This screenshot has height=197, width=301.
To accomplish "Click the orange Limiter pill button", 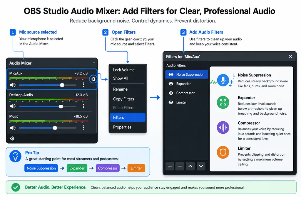I will point(136,168).
